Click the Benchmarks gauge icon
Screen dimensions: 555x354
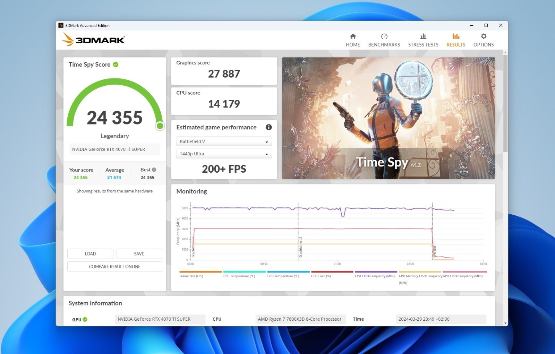(x=384, y=36)
